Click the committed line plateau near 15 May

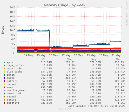pos(35,29)
